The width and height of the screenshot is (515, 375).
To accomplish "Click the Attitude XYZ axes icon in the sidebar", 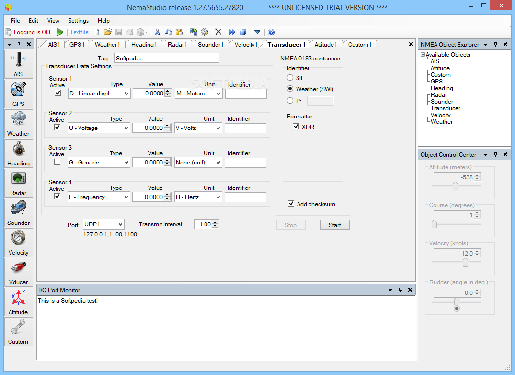I will pyautogui.click(x=18, y=302).
